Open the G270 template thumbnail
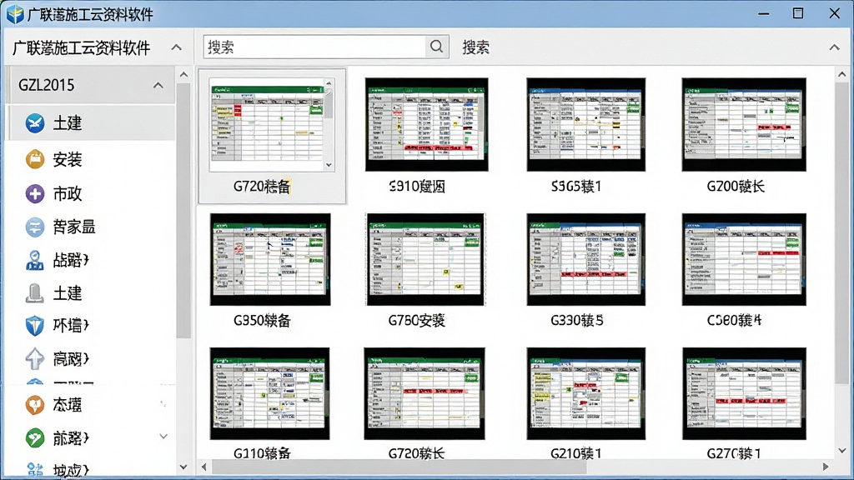 744,393
